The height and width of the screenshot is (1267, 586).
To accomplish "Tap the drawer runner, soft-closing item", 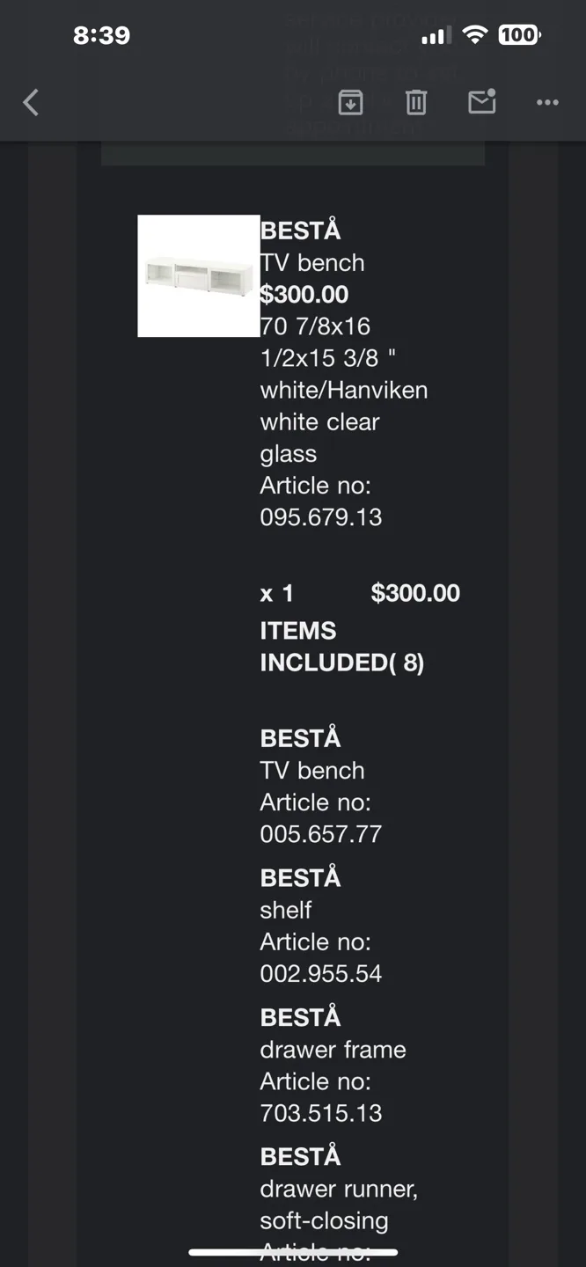I will (x=339, y=1205).
